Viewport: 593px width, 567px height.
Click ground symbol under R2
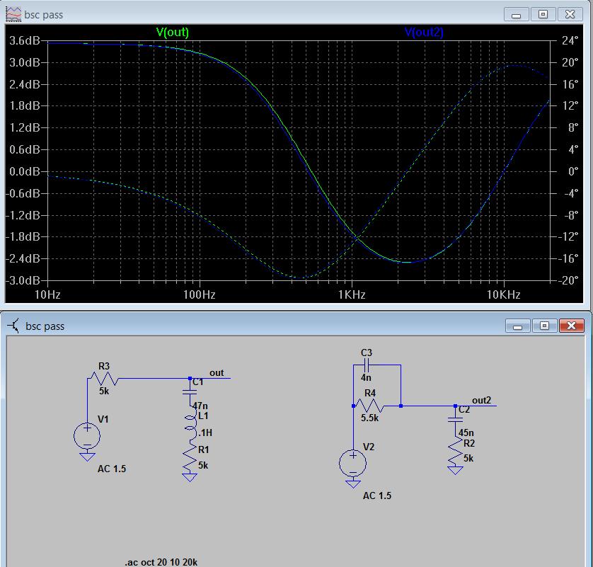click(455, 470)
